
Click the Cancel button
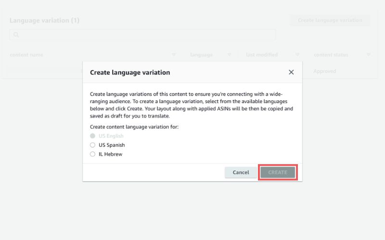click(x=241, y=172)
